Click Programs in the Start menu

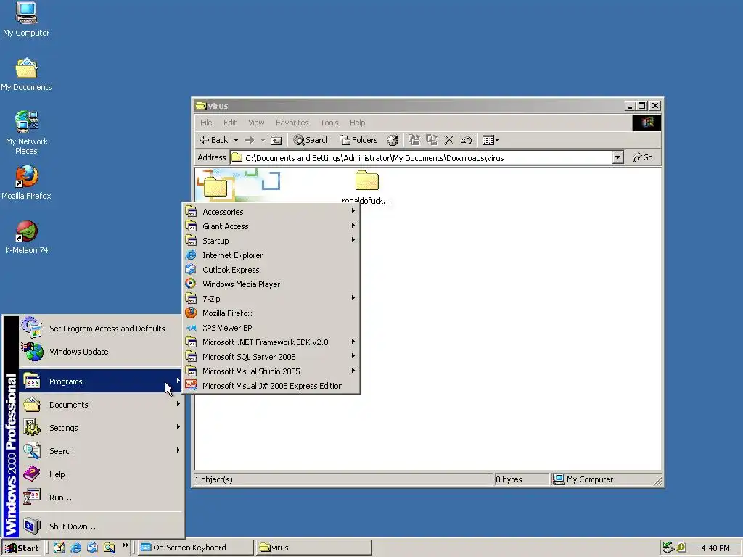pyautogui.click(x=100, y=381)
